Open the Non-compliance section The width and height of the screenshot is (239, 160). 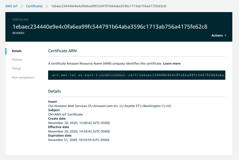click(23, 77)
